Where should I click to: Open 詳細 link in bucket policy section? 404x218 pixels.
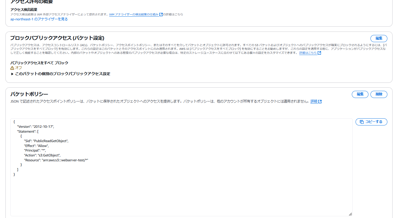[x=314, y=101]
